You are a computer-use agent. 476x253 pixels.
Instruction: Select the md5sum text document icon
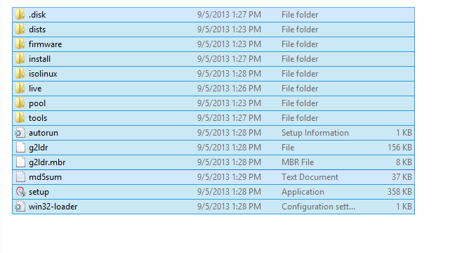tap(20, 177)
